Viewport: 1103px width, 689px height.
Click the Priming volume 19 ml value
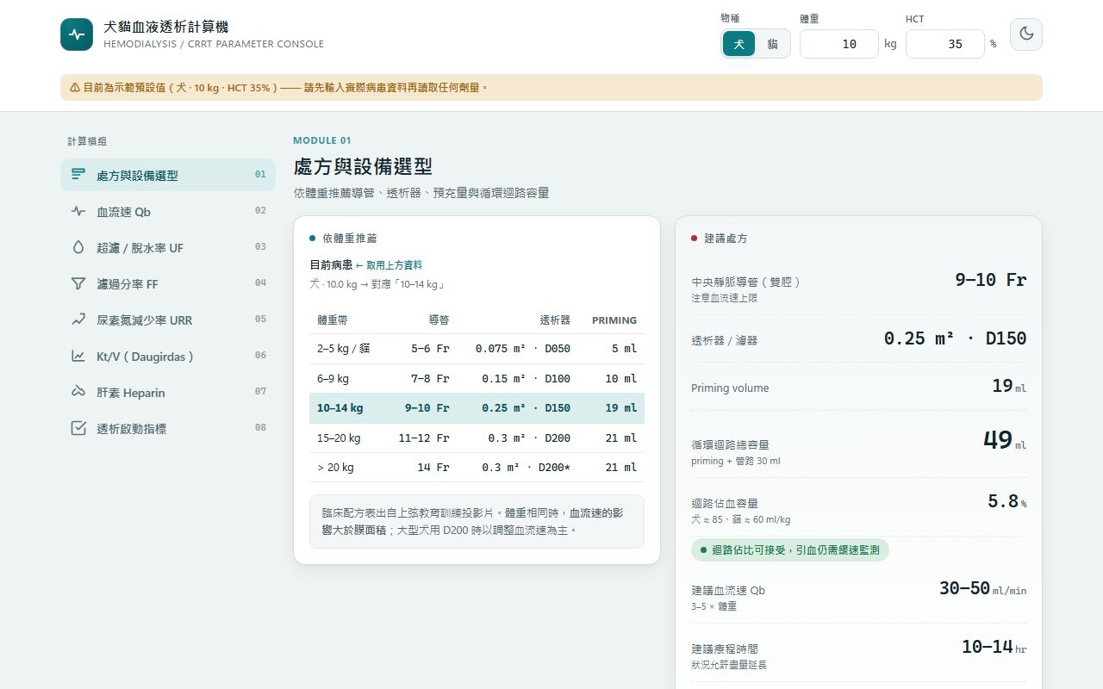(x=1009, y=386)
